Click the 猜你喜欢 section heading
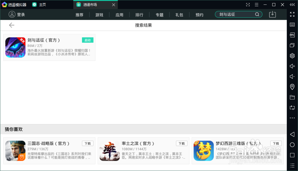The width and height of the screenshot is (298, 171). 14,129
